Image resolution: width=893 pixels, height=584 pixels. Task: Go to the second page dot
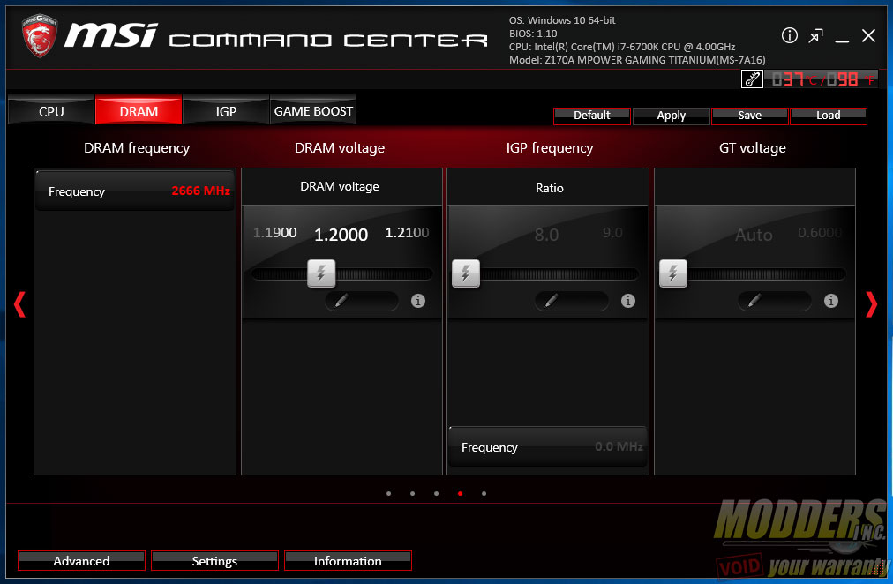[412, 493]
